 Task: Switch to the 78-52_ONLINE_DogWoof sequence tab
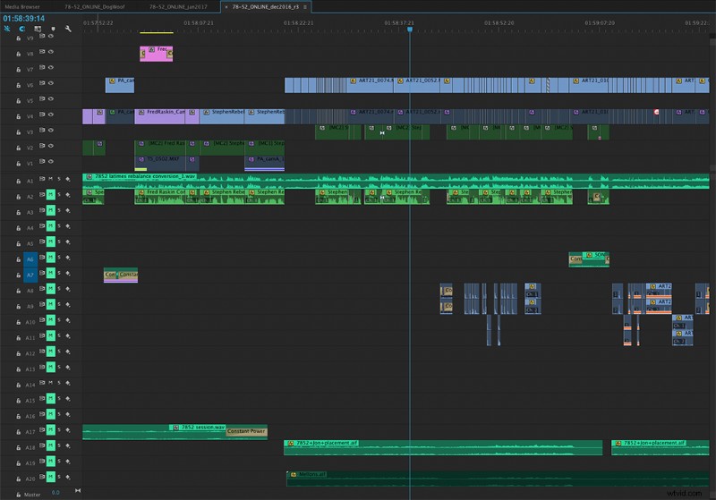(x=95, y=7)
